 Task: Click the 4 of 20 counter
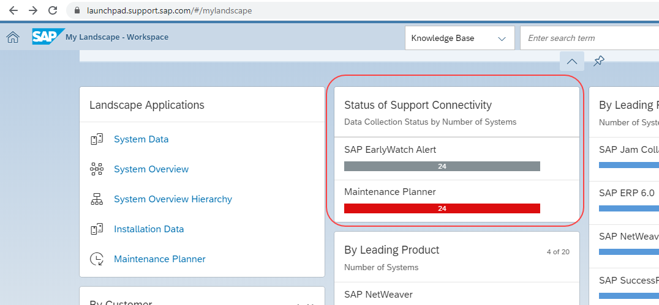click(x=558, y=252)
